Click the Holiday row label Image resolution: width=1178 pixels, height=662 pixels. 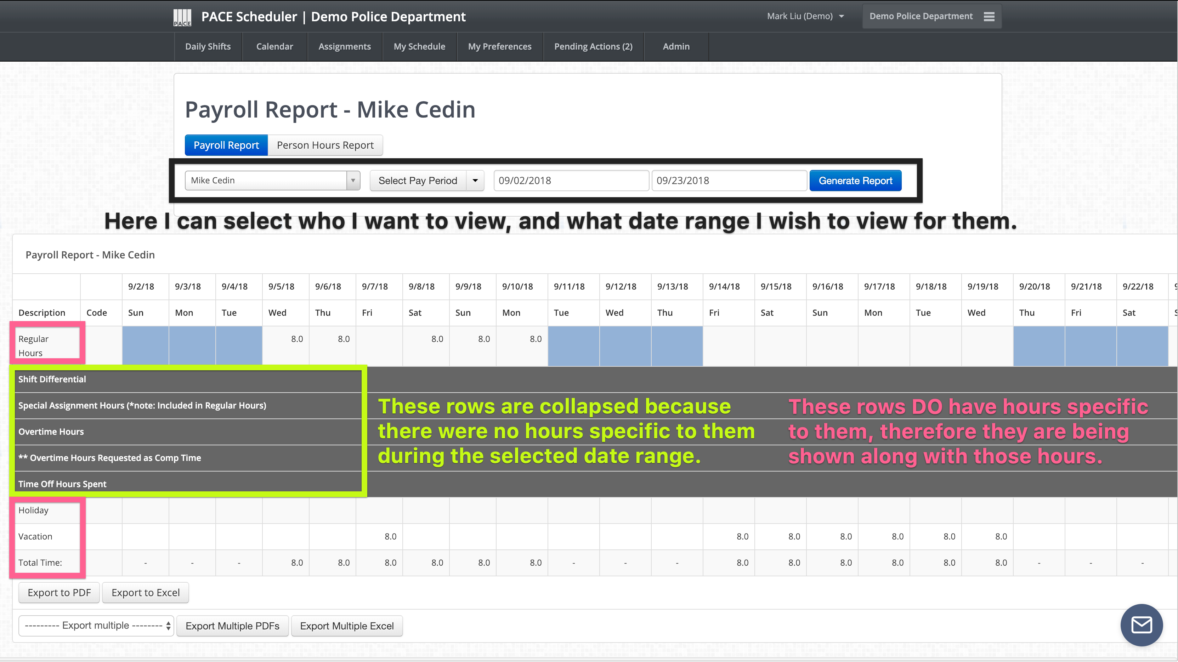click(x=33, y=510)
